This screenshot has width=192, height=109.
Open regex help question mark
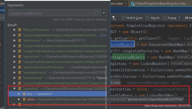click(179, 18)
